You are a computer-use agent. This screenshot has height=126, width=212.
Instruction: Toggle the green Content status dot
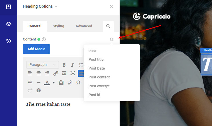tap(39, 39)
